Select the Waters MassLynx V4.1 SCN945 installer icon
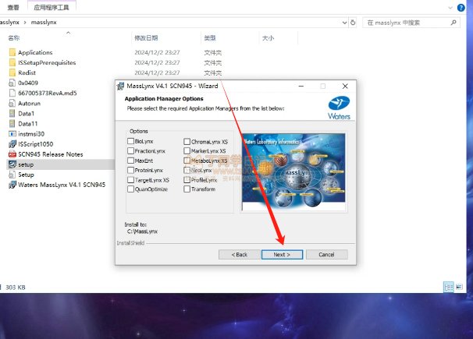 (12, 185)
